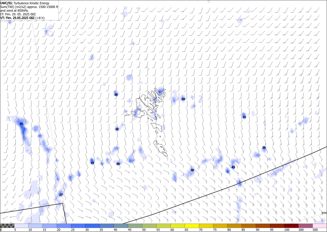Click the 75–80 amber legend swatch
The width and height of the screenshot is (327, 232).
coord(220,226)
